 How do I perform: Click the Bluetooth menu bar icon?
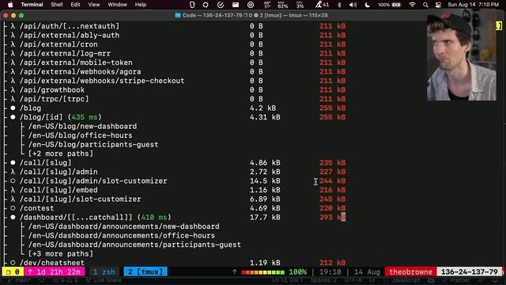[x=339, y=5]
